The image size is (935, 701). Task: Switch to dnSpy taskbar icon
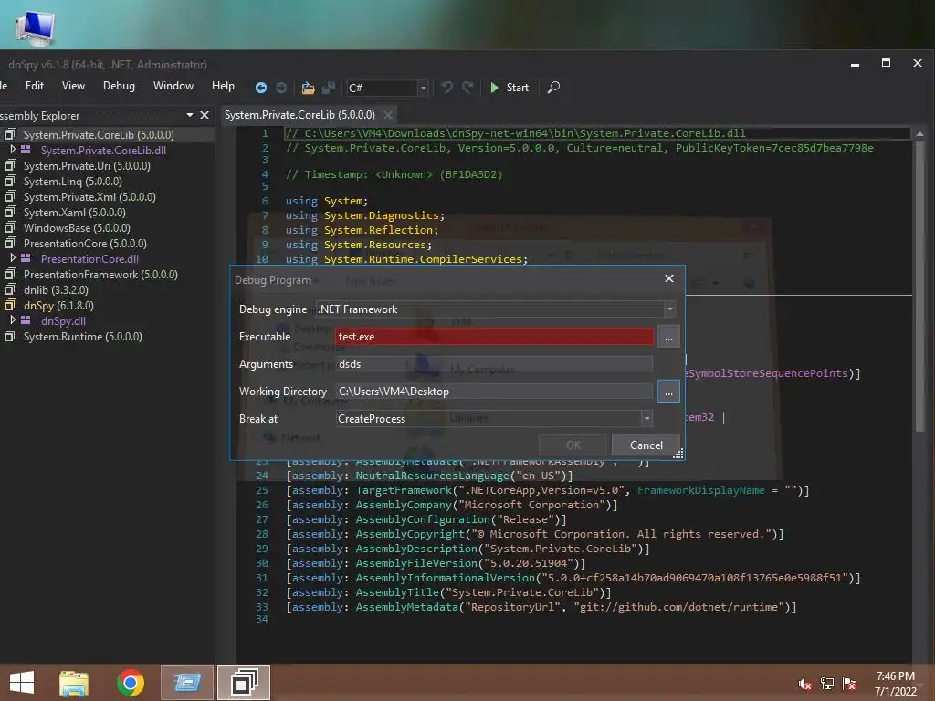243,683
